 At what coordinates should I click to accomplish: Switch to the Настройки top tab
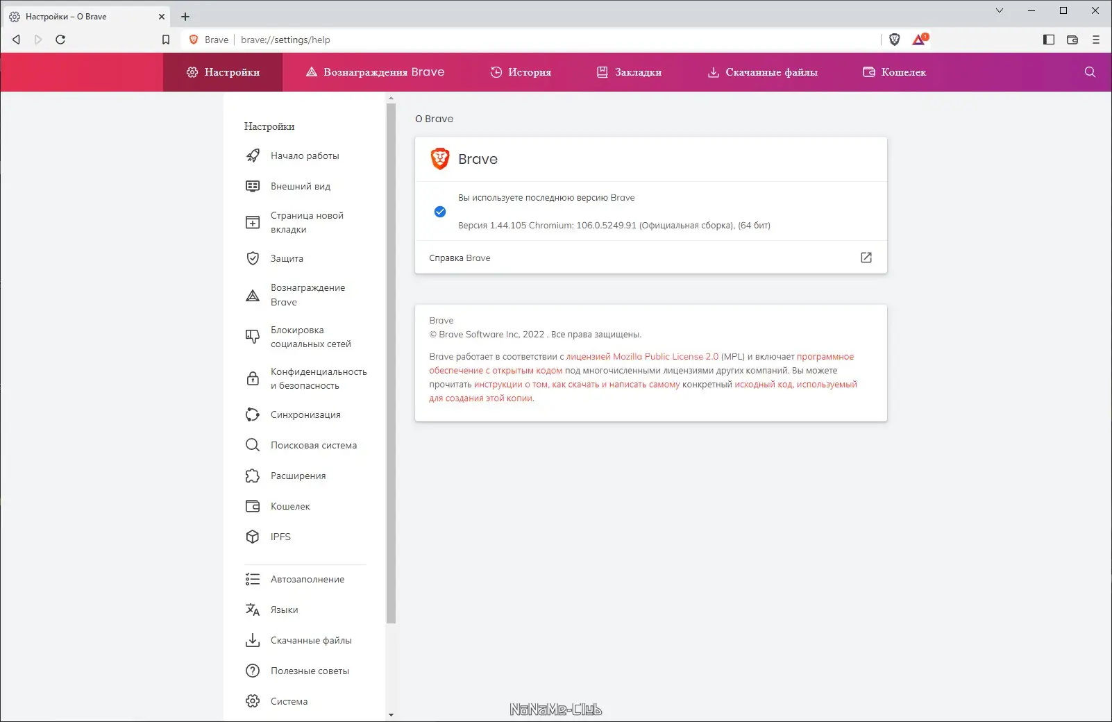[223, 72]
